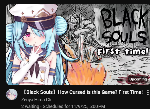Viewport: 150px width, 109px height.
Task: Click the character's right hair bun in thumbnail
Action: point(62,26)
